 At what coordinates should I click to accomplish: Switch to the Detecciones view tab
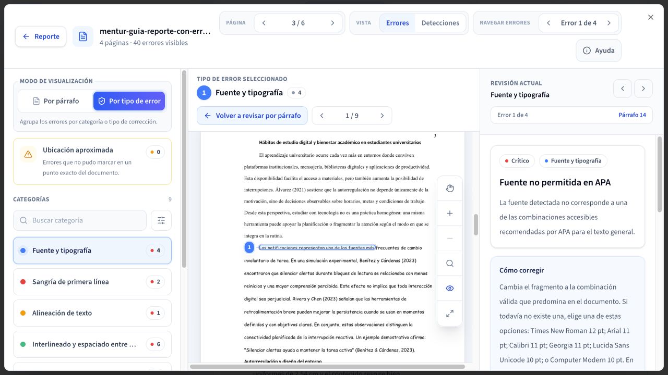pos(440,23)
